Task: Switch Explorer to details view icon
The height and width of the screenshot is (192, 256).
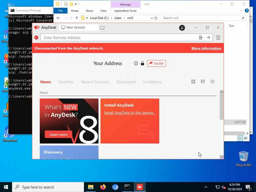Action: click(x=240, y=138)
